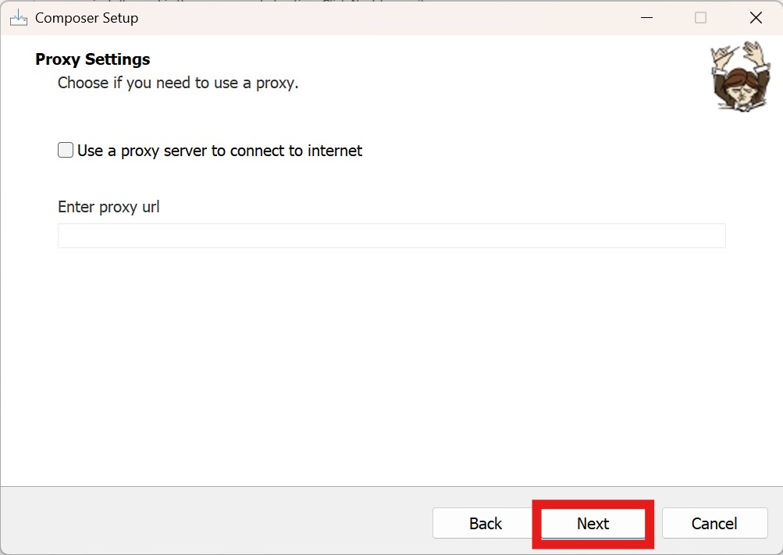Click empty footer area left of Back button
The image size is (783, 555).
click(211, 523)
